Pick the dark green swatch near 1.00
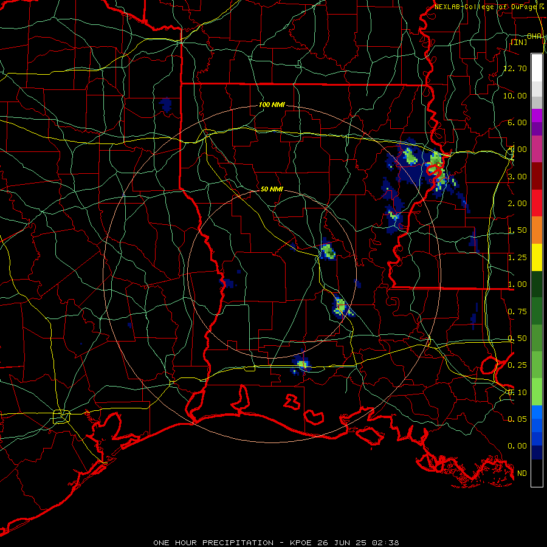This screenshot has width=547, height=547. [537, 284]
